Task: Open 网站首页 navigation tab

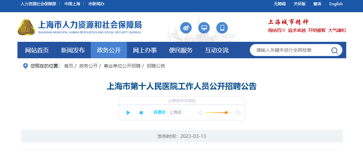Action: pyautogui.click(x=37, y=50)
